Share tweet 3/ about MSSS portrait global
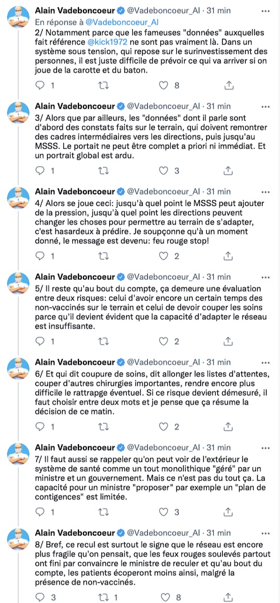Image resolution: width=280 pixels, height=603 pixels. pos(228,171)
